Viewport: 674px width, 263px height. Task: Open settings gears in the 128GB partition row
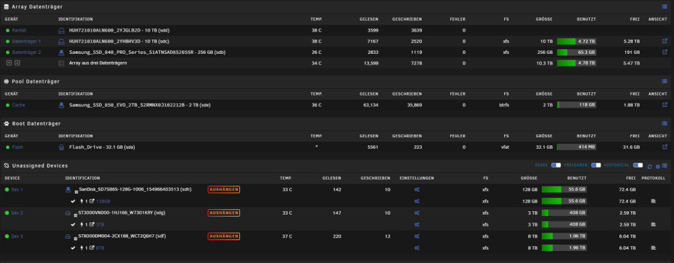pos(417,201)
